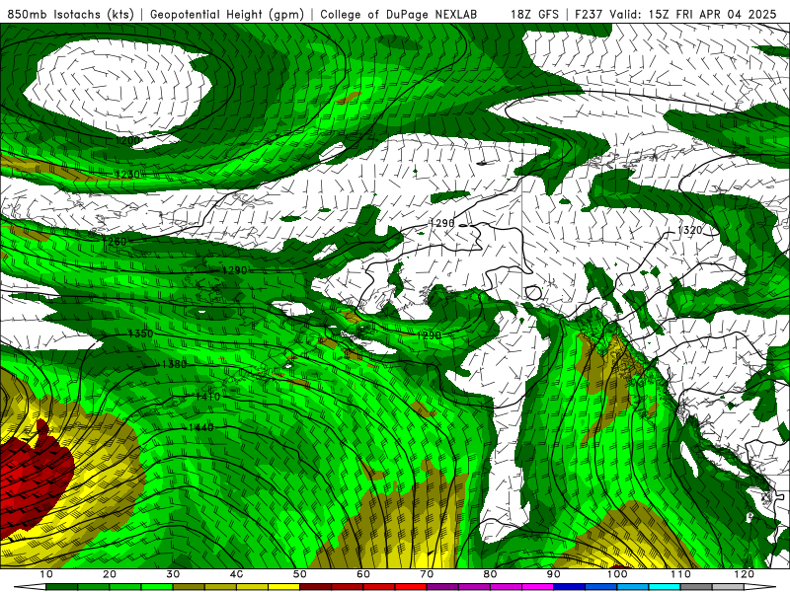Click the dark blue swatch beginning at 90 kts
This screenshot has height=592, width=790.
[570, 587]
